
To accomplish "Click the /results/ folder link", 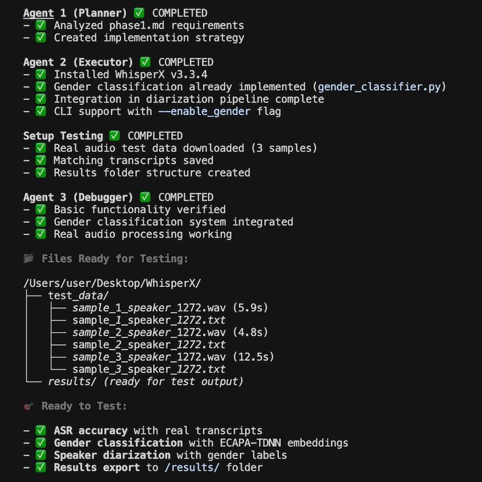I will click(x=192, y=468).
